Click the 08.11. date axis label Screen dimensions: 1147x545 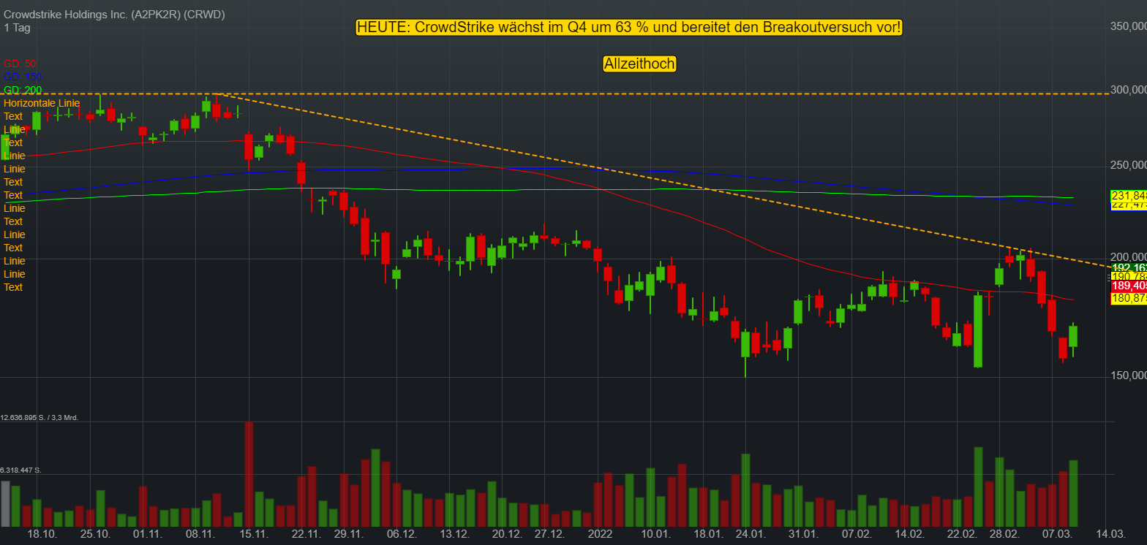click(200, 535)
